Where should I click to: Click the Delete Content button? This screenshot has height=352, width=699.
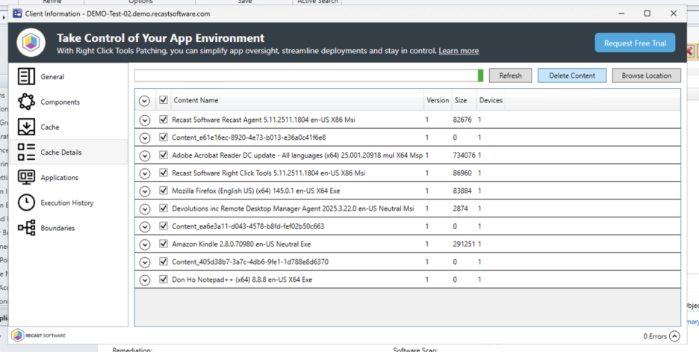coord(572,75)
